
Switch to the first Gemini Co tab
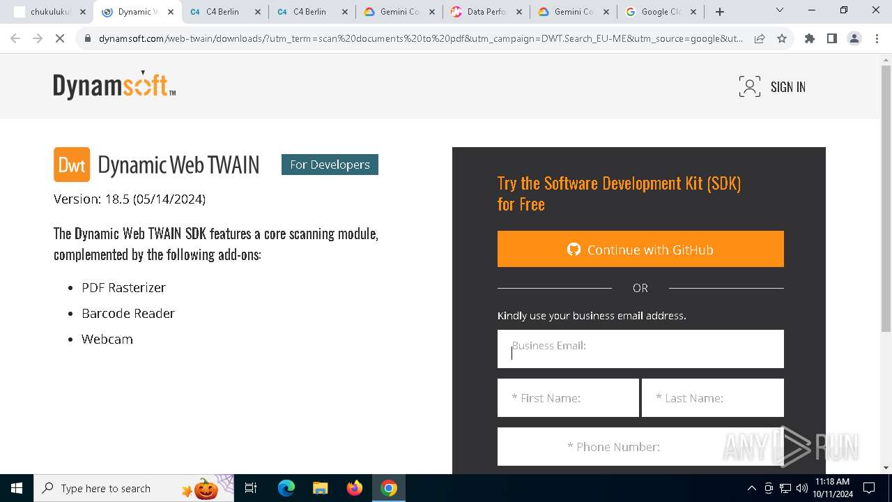coord(399,12)
